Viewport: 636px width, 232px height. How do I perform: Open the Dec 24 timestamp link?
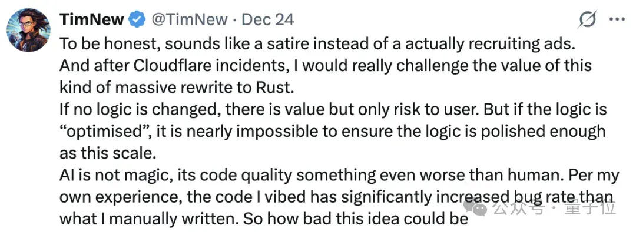[x=268, y=19]
